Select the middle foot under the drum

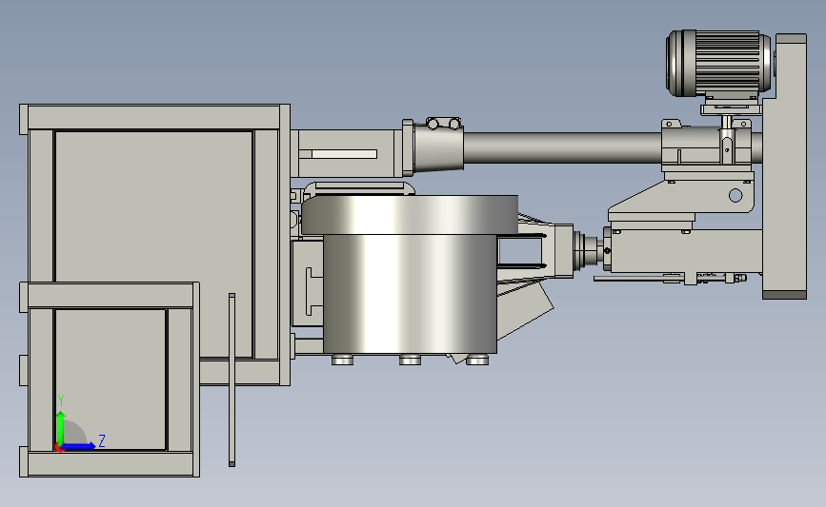[410, 360]
